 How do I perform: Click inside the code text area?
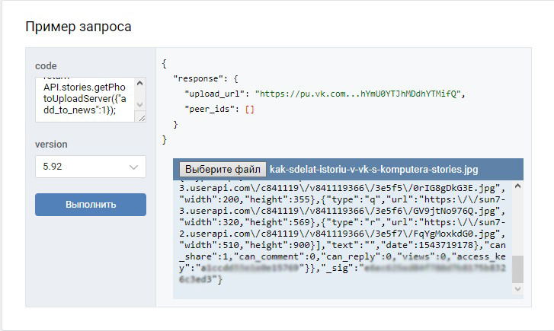(84, 99)
